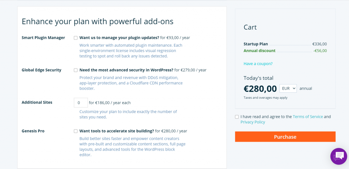Click 'Want us to manage your plugin updates?' label
The image size is (349, 169).
[119, 37]
